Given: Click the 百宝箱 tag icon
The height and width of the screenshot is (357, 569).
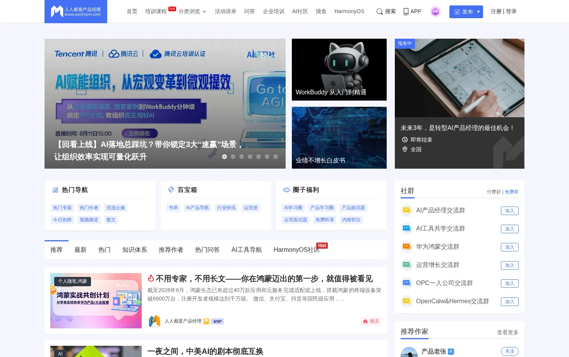Looking at the screenshot, I should pos(171,190).
